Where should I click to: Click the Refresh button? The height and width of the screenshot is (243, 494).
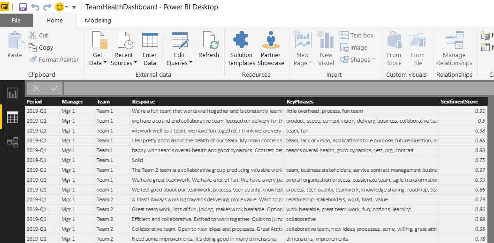(x=209, y=44)
